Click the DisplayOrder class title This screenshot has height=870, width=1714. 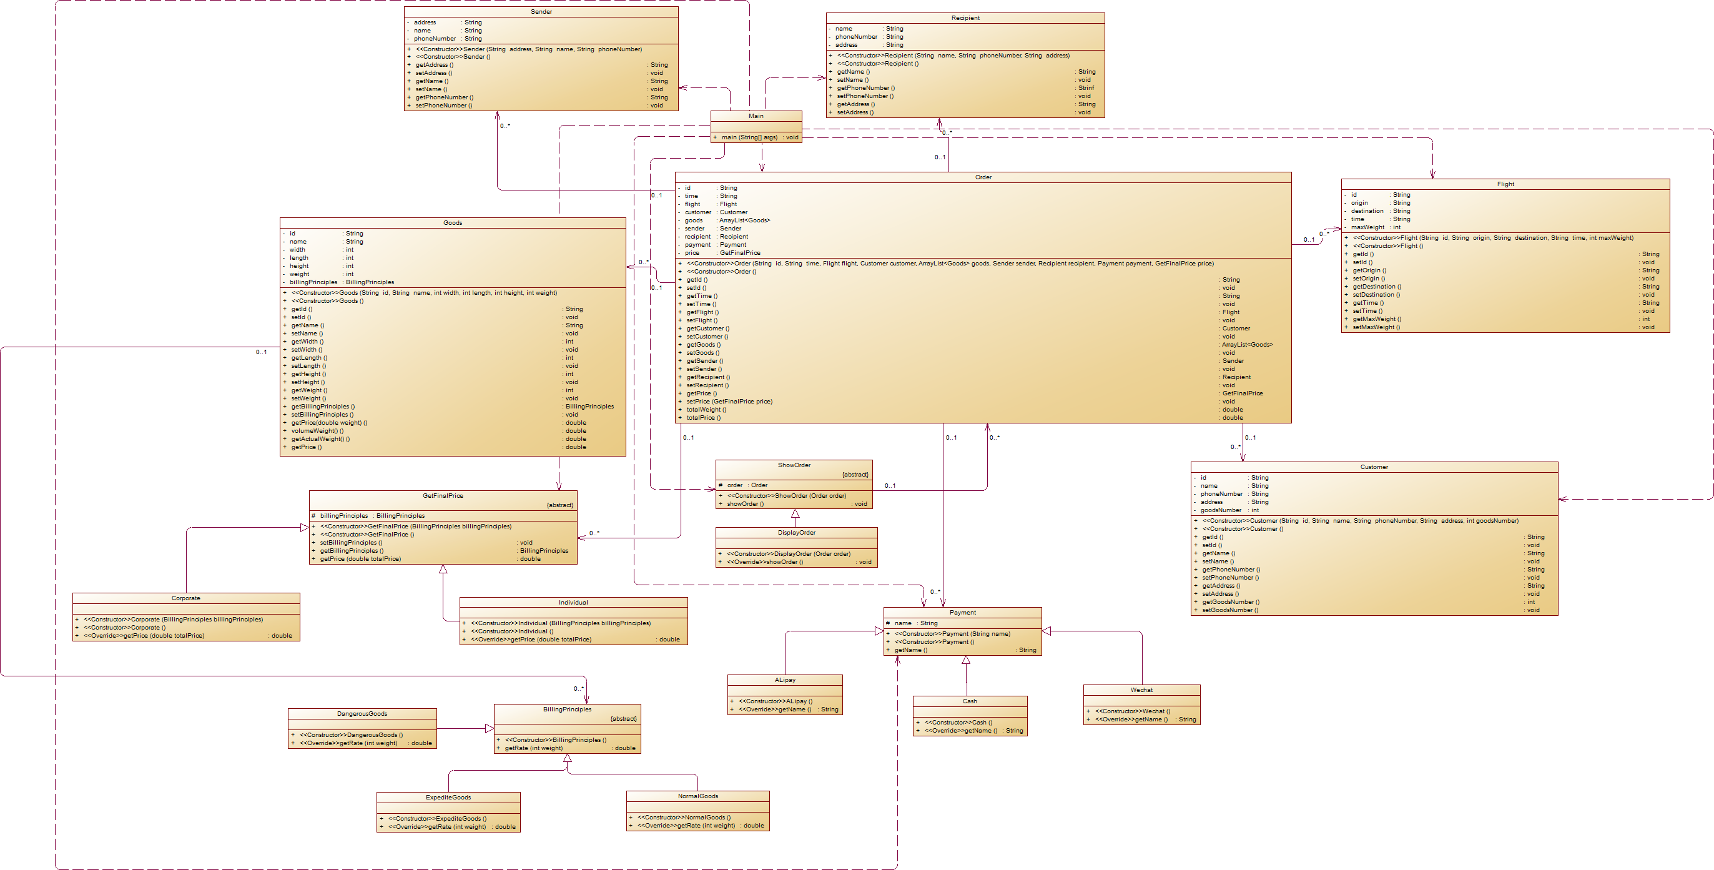coord(797,533)
